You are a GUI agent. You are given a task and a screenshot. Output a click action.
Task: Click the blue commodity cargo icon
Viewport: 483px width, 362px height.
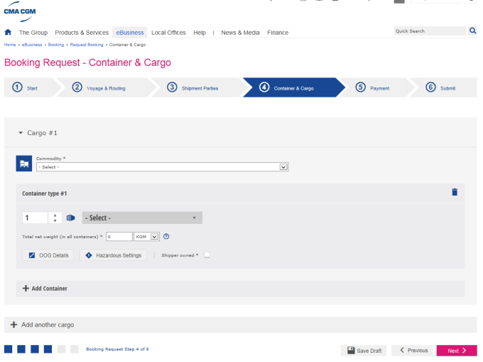tap(24, 164)
